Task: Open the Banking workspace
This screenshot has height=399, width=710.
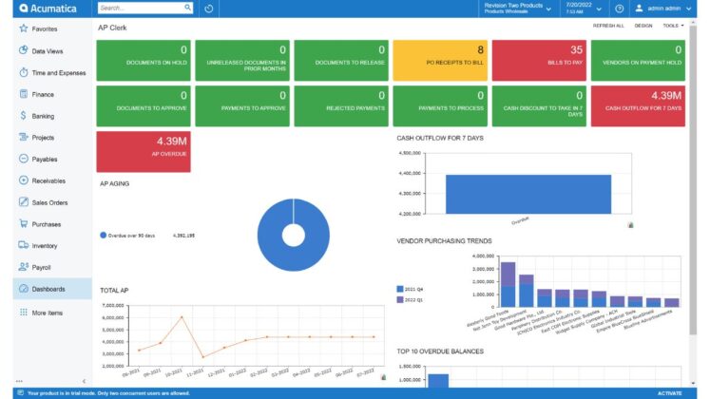Action: point(43,116)
